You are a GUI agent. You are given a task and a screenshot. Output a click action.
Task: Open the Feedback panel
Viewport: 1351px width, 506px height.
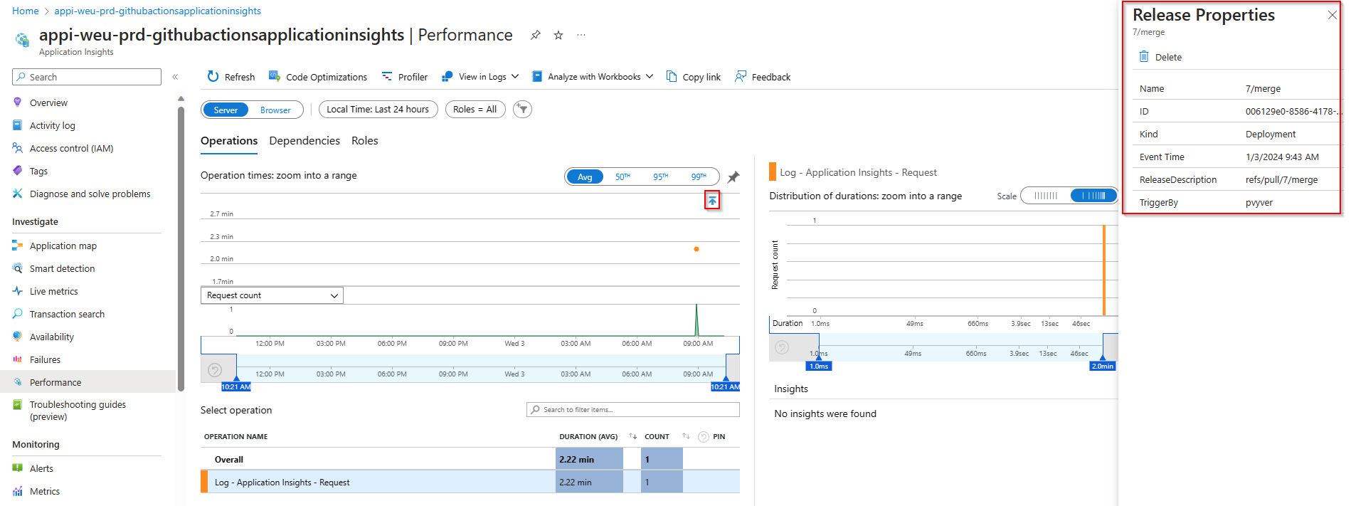click(763, 77)
